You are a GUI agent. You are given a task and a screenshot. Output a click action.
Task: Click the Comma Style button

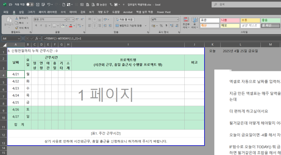(x=166, y=26)
